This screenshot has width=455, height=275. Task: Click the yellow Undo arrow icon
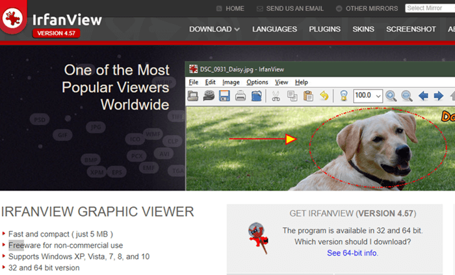[324, 96]
